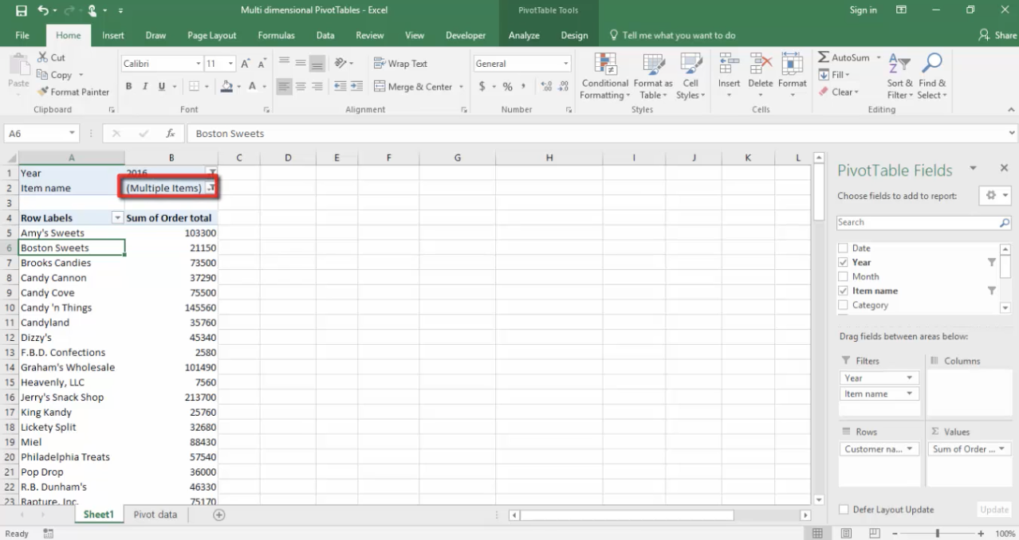Open the font size dropdown

(x=230, y=64)
